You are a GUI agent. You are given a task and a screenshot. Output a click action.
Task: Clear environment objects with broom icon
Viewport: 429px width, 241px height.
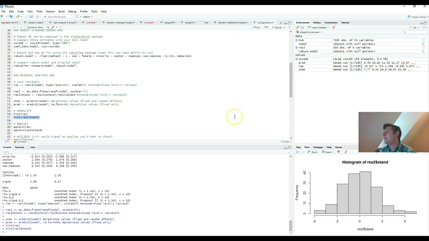334,27
